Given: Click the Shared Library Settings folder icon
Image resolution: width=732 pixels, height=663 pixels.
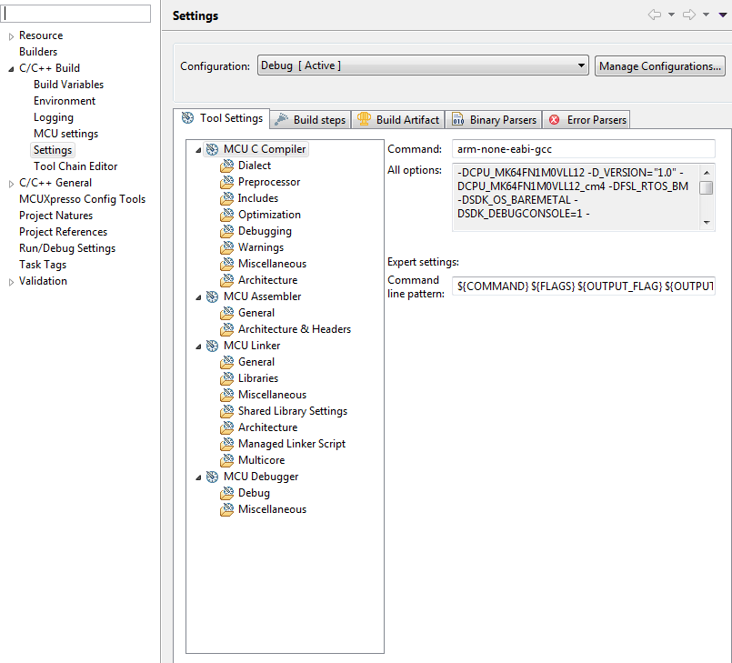Looking at the screenshot, I should pyautogui.click(x=227, y=411).
